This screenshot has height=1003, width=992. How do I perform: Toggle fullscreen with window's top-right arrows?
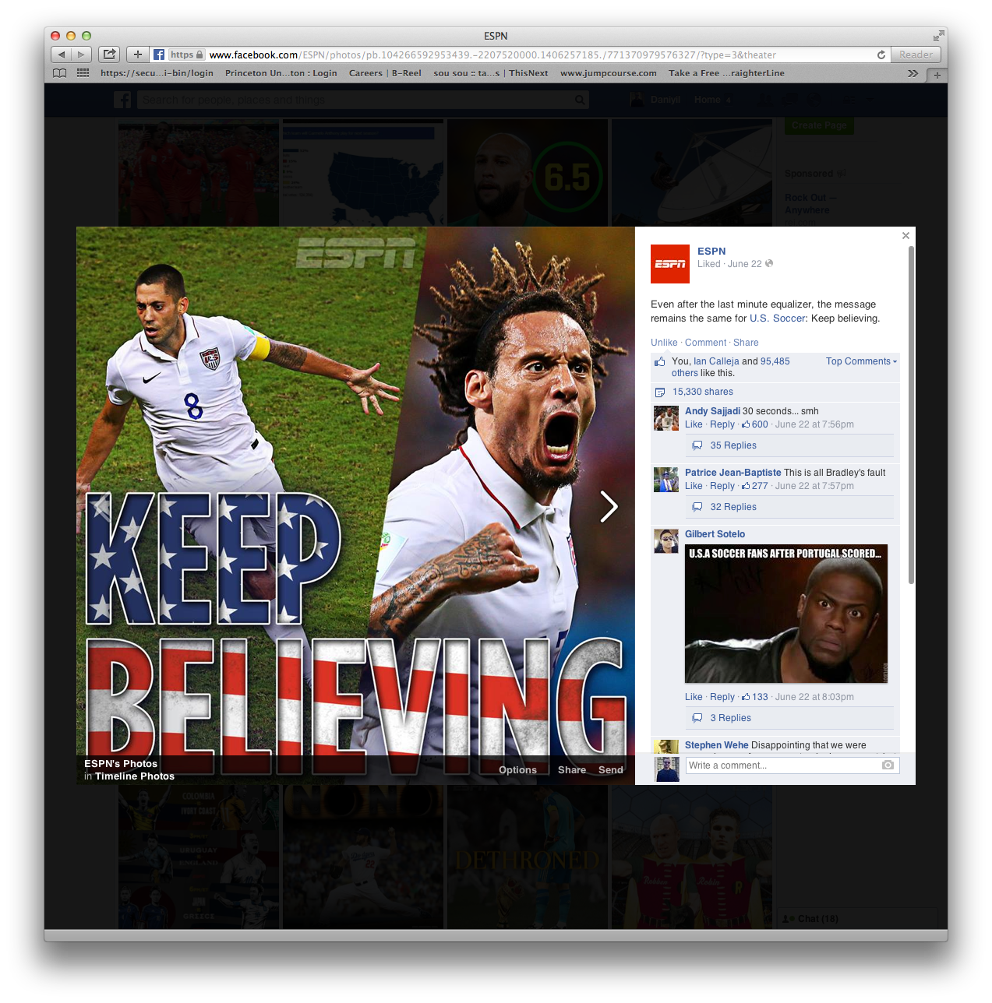(x=938, y=36)
